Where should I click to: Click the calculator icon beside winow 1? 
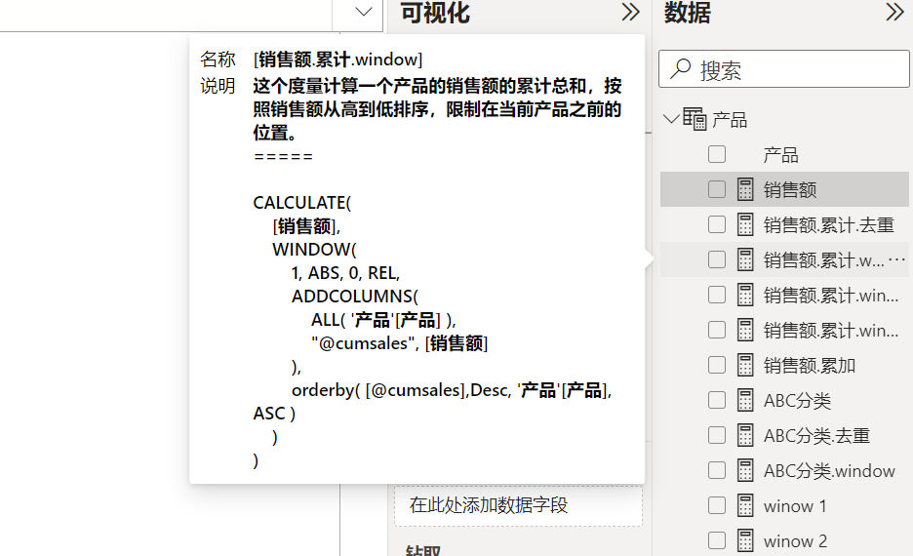click(745, 506)
